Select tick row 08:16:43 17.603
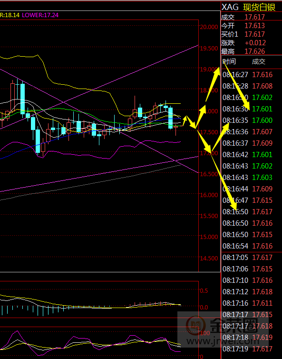Viewport: 282px width, 359px height. pyautogui.click(x=252, y=178)
